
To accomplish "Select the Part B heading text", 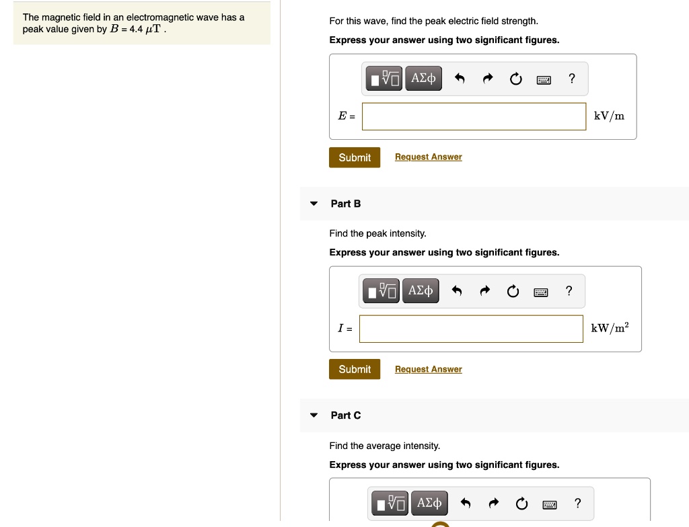I will [346, 204].
